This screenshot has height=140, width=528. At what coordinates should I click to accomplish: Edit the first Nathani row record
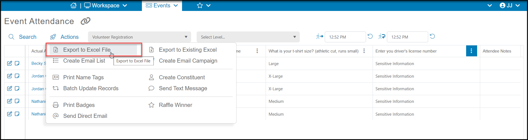[x=10, y=101]
